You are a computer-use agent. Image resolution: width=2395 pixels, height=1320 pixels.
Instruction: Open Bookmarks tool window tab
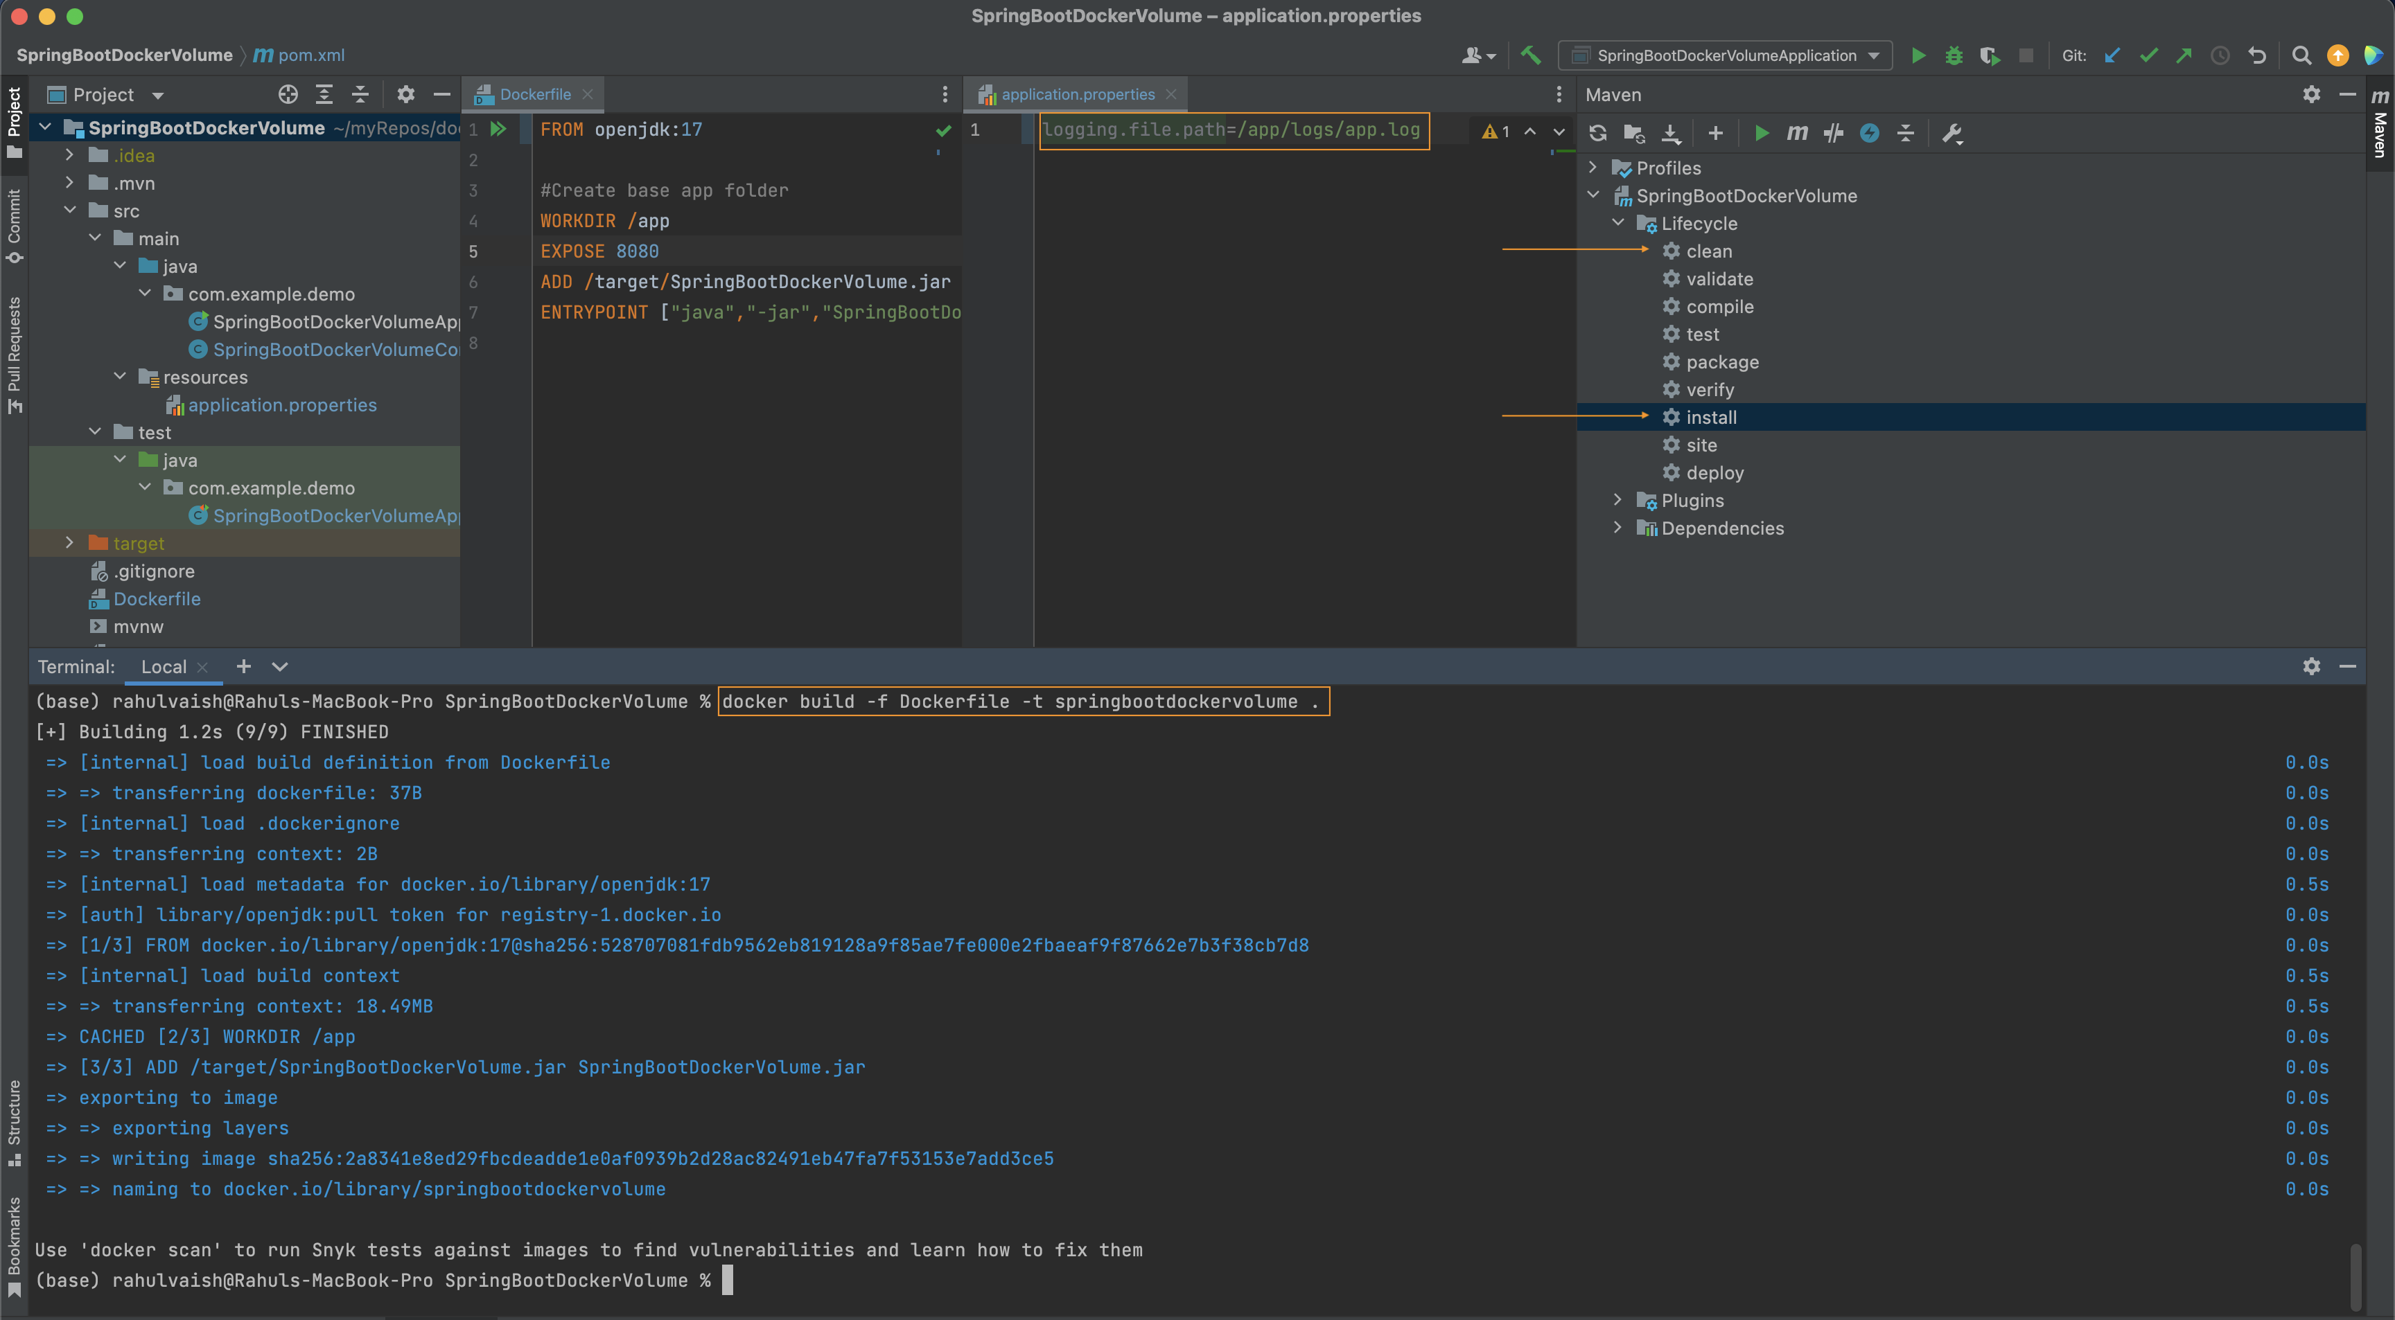pos(14,1247)
